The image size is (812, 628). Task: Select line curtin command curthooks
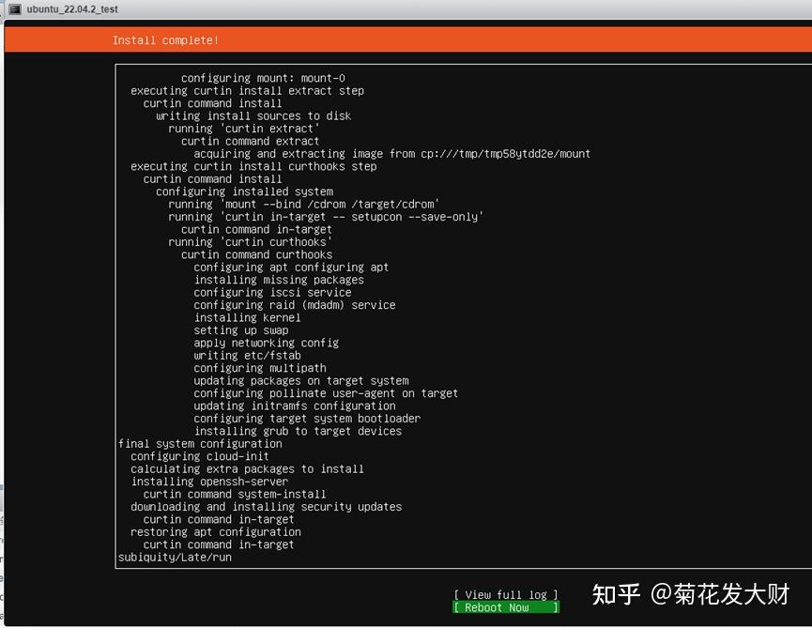point(257,254)
